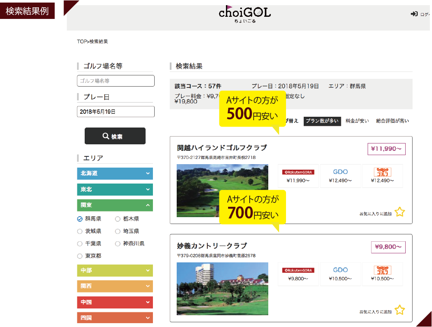Click the TOP breadcrumb link
432x327 pixels.
pos(82,42)
